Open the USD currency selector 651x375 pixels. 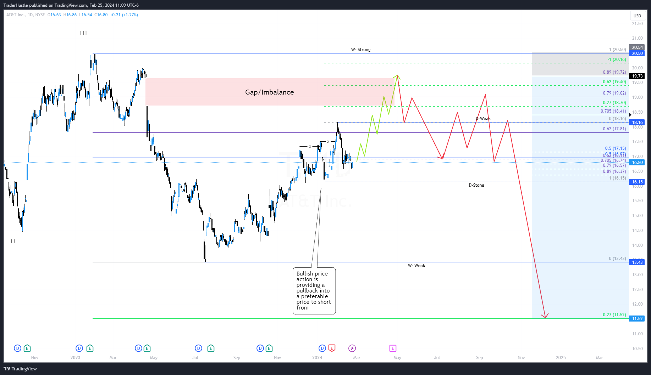click(638, 16)
